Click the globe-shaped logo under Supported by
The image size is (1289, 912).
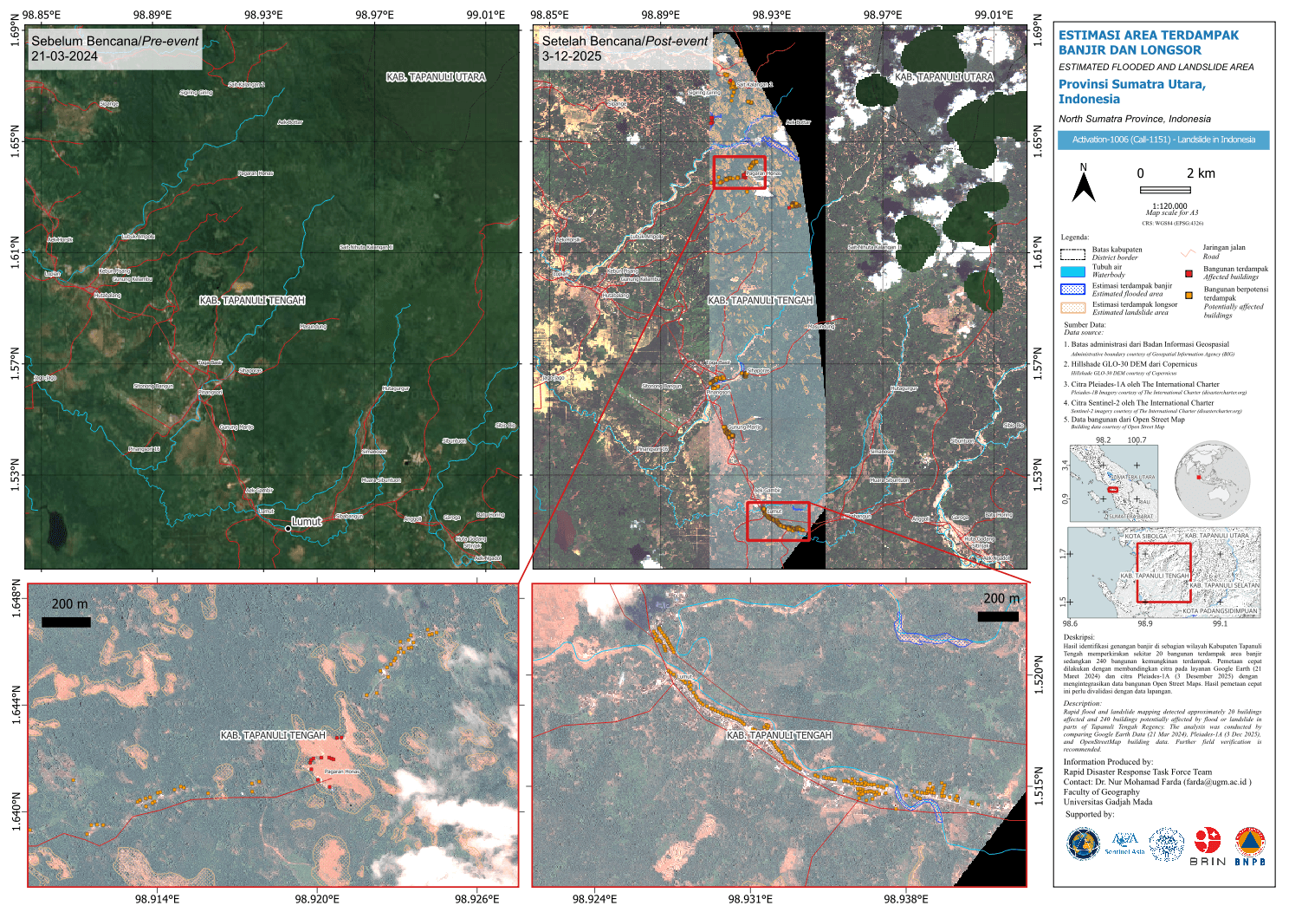tap(1083, 844)
